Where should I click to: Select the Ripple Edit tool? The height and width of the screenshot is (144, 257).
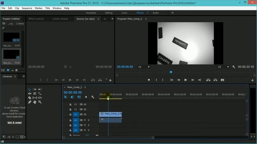(x=29, y=94)
